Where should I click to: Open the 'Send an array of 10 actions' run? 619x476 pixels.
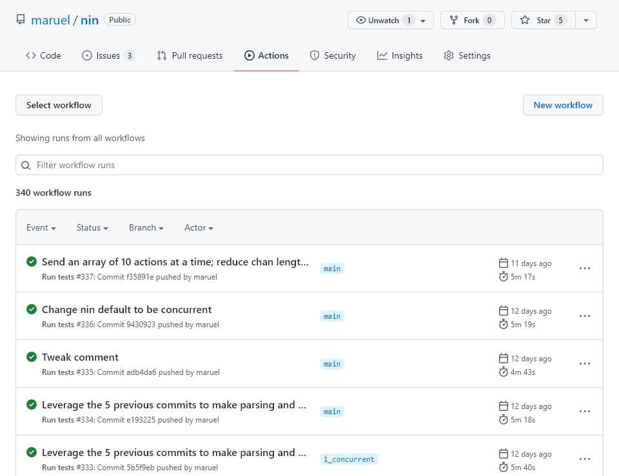tap(175, 262)
